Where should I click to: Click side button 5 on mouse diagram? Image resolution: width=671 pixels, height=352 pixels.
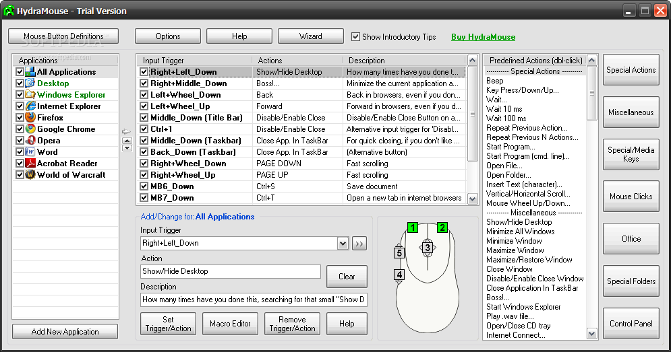coord(399,253)
